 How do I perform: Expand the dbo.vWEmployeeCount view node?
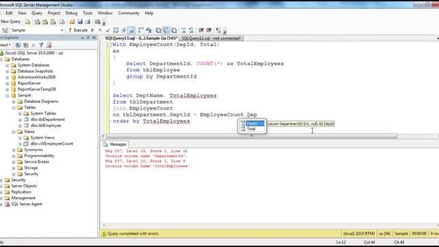click(x=20, y=143)
